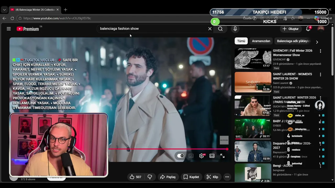The image size is (335, 188).
Task: Open player settings gear with HD badge
Action: point(202,156)
